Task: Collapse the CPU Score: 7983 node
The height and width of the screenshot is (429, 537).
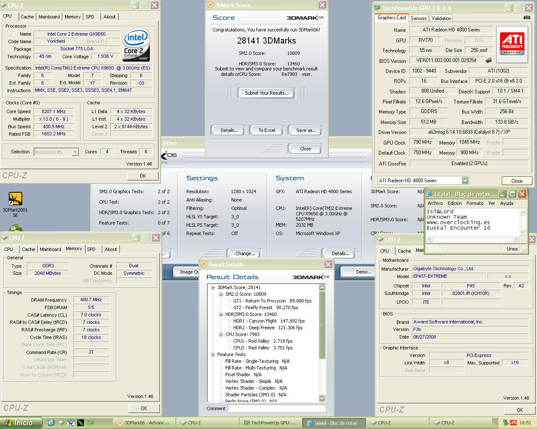Action: (x=221, y=334)
